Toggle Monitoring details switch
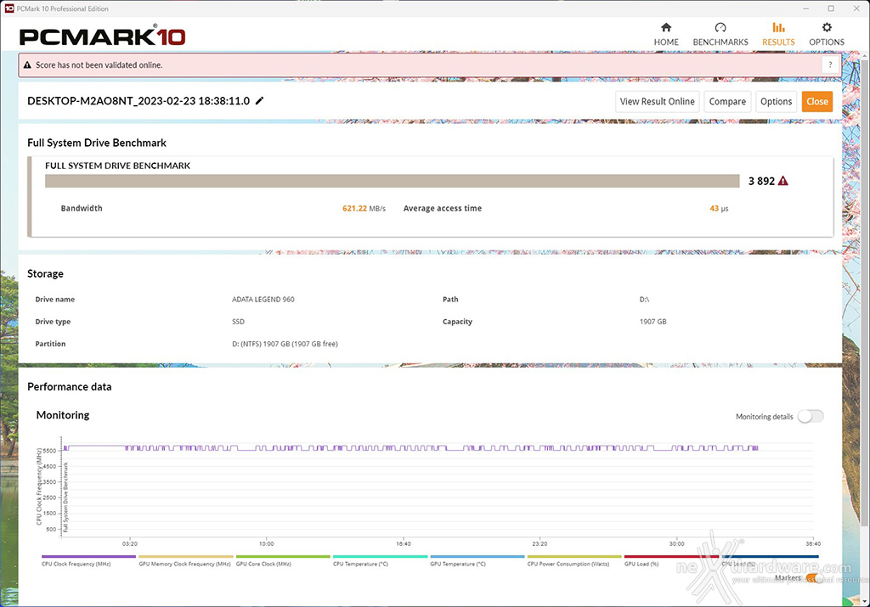The image size is (870, 607). coord(811,416)
